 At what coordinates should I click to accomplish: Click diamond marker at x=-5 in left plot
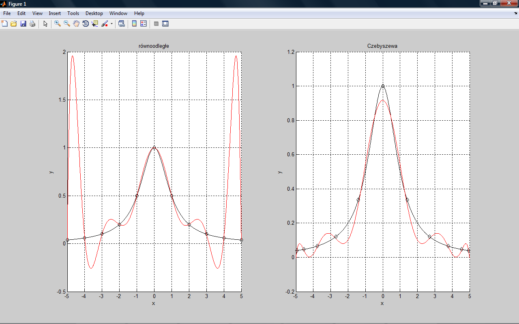click(x=67, y=240)
